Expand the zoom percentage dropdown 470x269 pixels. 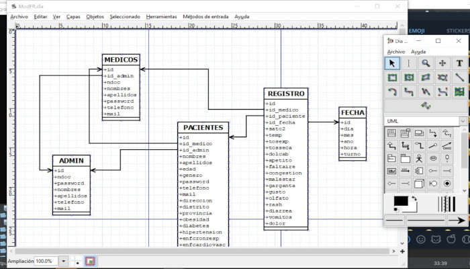[x=64, y=261]
